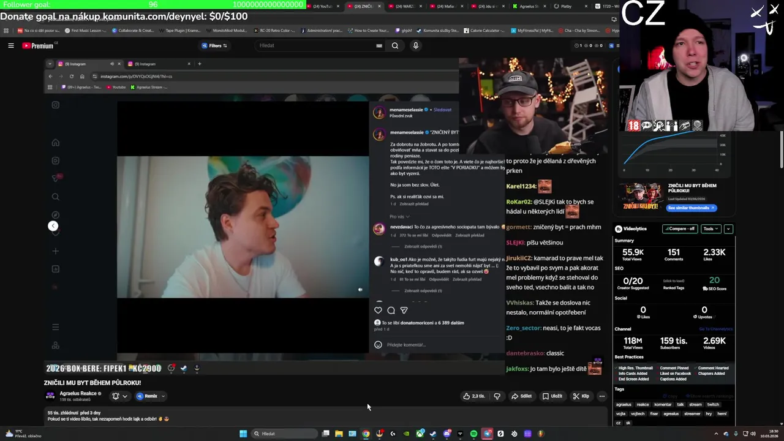Open File Explorer from the taskbar

pos(339,434)
